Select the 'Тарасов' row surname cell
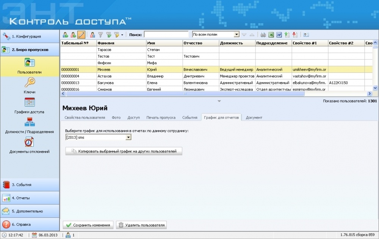 [122, 50]
